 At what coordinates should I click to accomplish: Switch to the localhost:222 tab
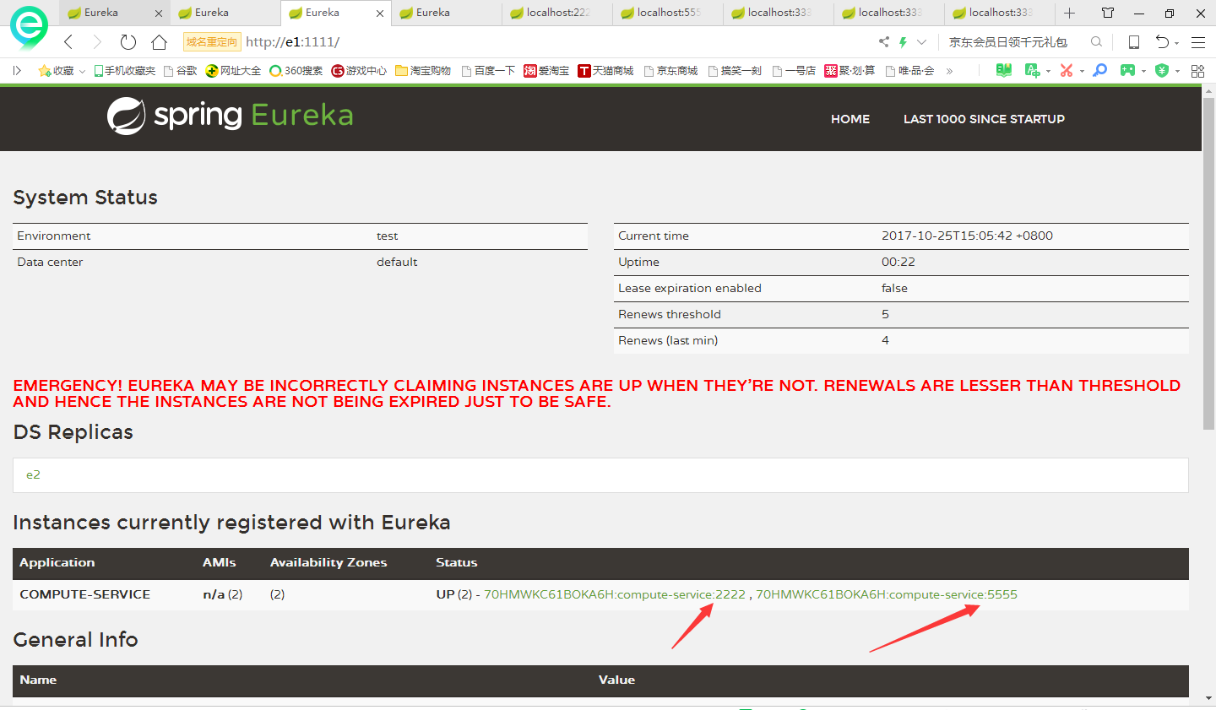pos(557,13)
